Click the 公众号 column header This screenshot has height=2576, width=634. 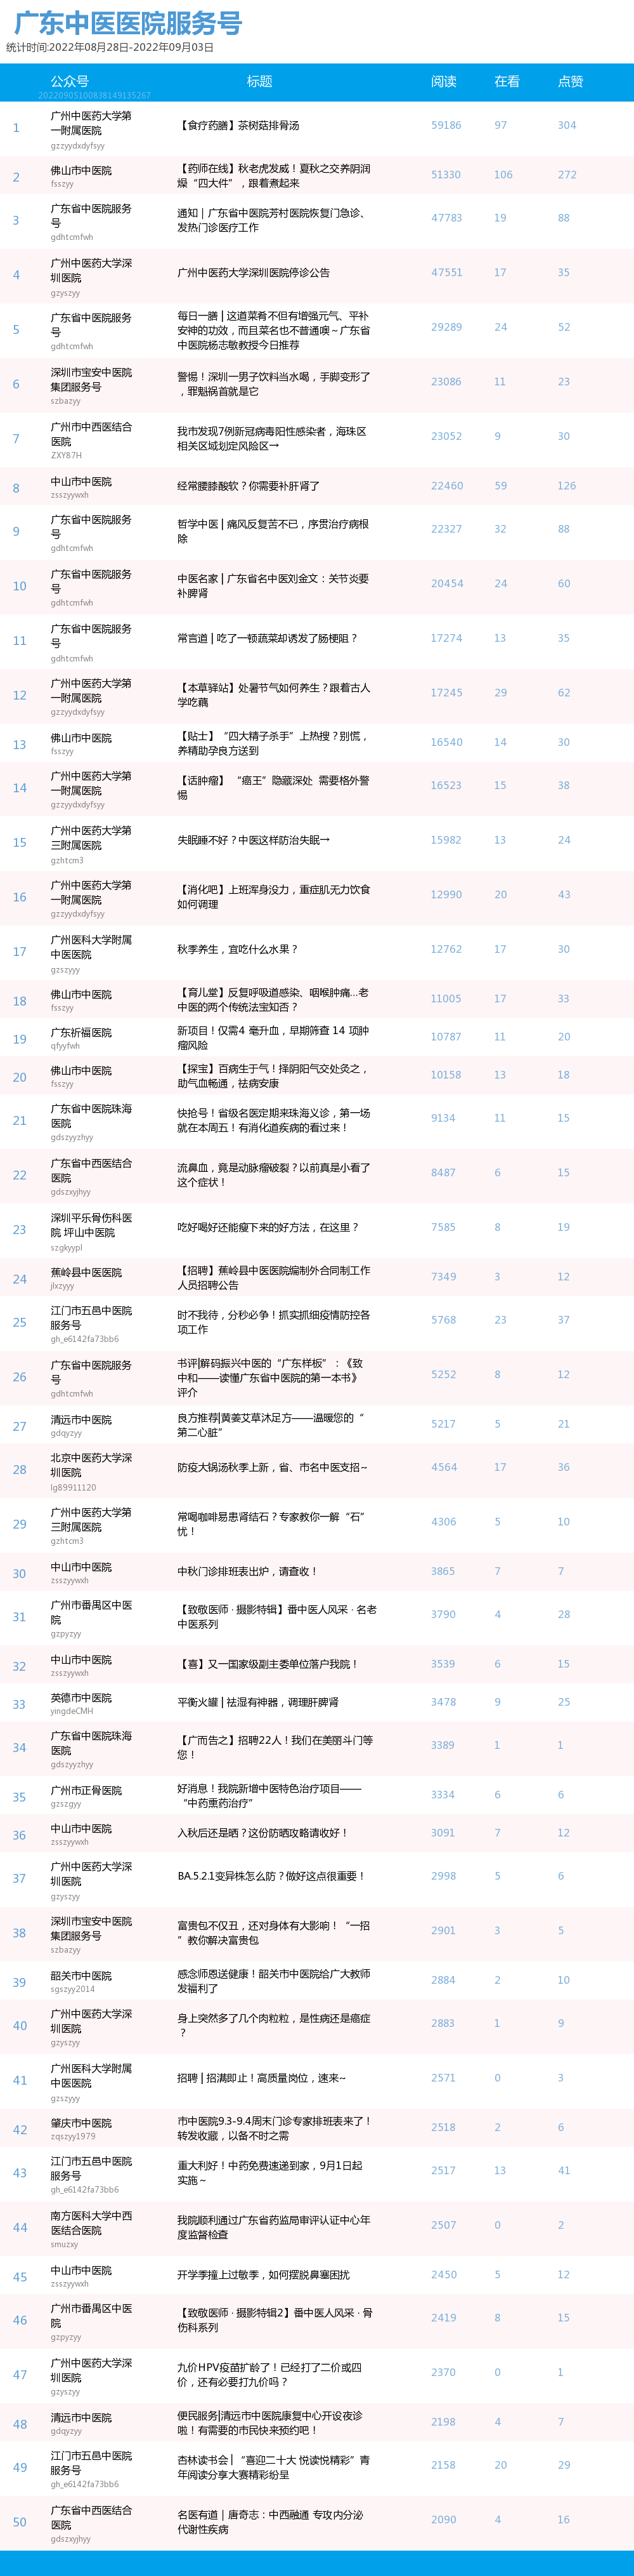70,81
